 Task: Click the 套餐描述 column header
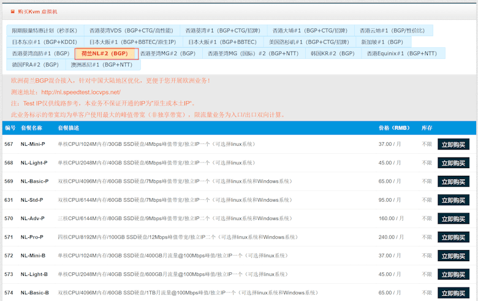coord(69,128)
